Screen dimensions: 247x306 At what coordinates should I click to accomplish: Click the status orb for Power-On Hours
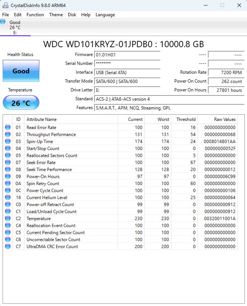click(x=8, y=177)
